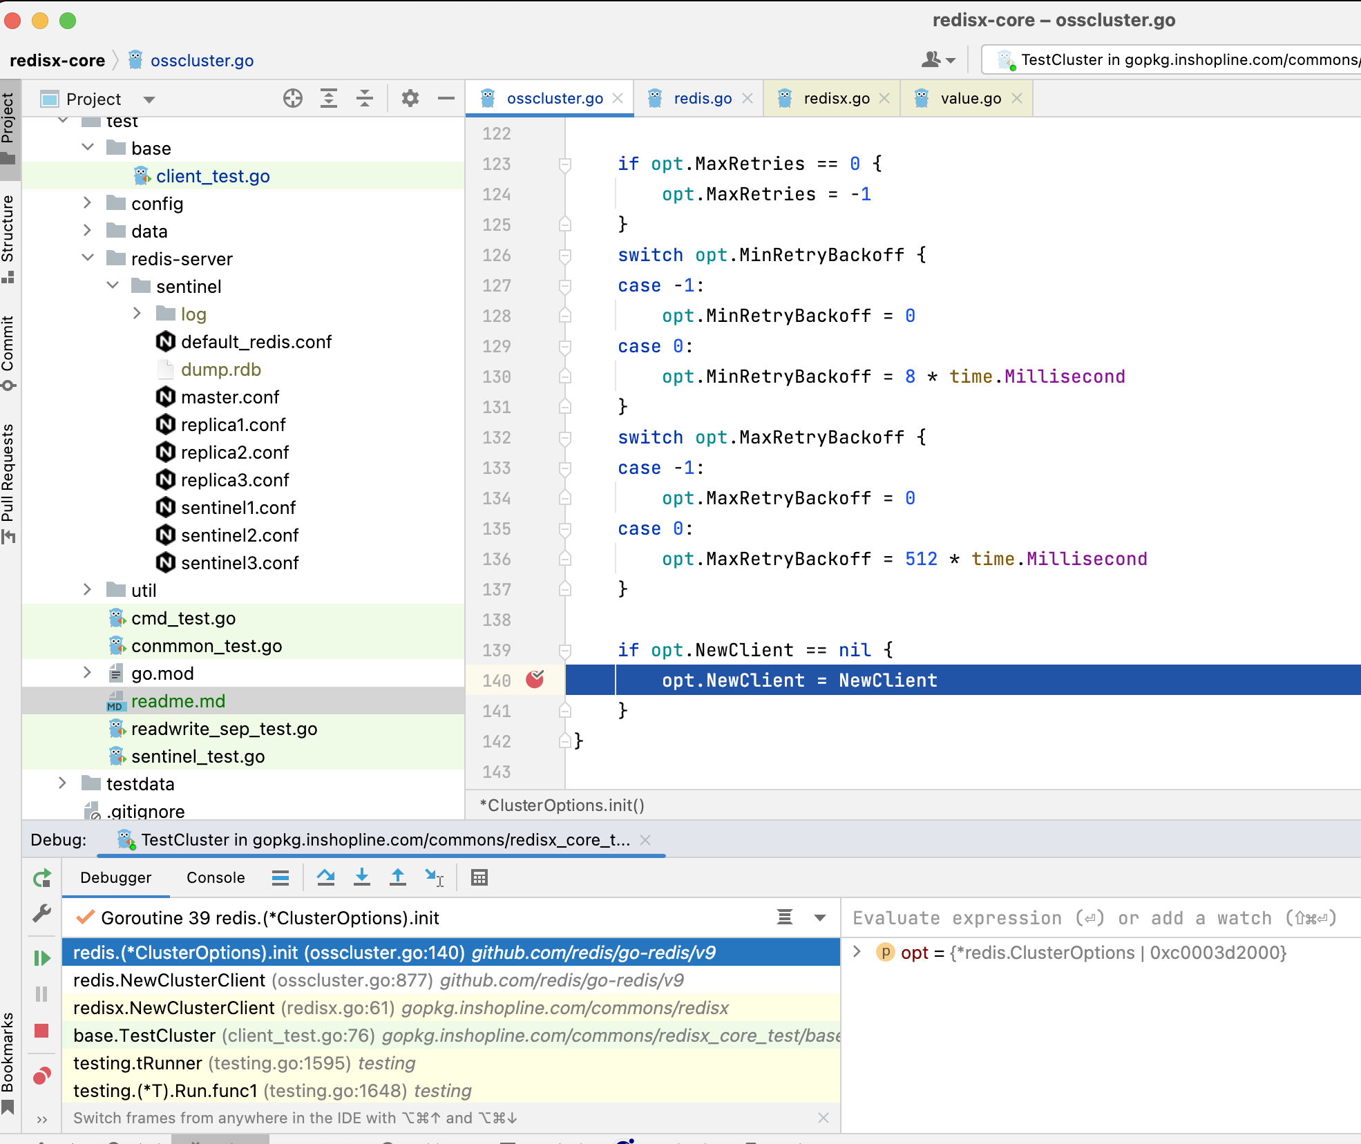
Task: Open Project view dropdown
Action: [x=149, y=99]
